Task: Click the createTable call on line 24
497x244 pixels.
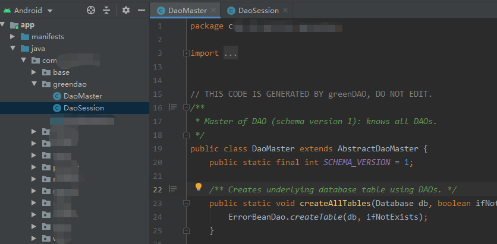Action: point(317,217)
